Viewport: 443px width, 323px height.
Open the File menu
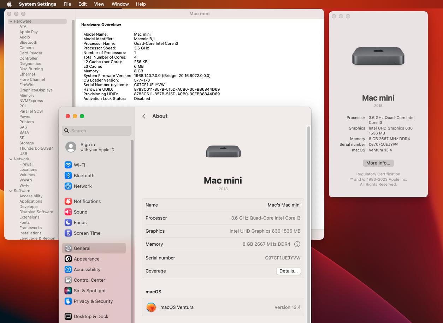[67, 4]
